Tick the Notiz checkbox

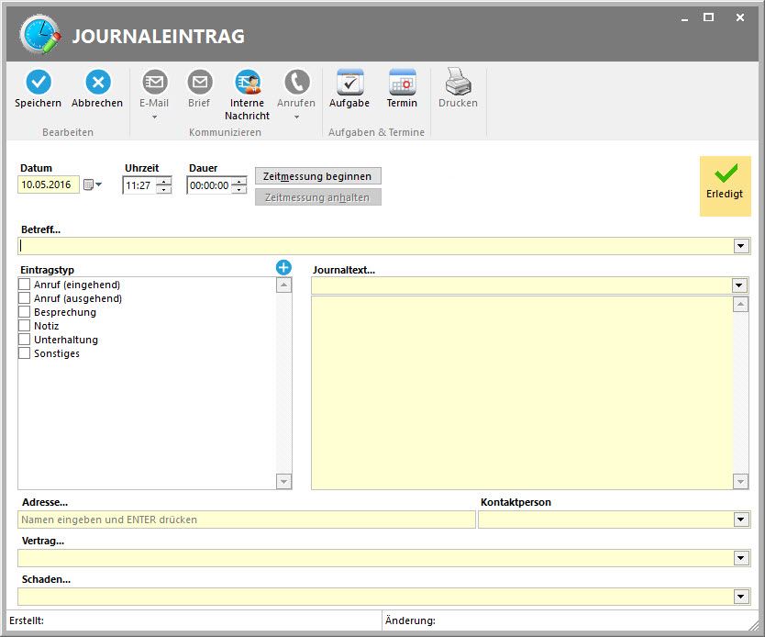25,327
